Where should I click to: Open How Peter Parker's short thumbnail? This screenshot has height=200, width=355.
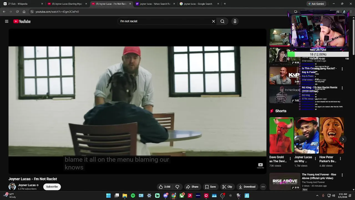[331, 136]
